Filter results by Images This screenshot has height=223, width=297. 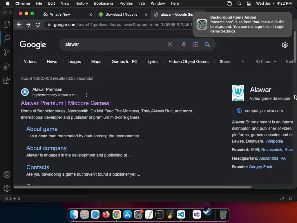coord(74,62)
